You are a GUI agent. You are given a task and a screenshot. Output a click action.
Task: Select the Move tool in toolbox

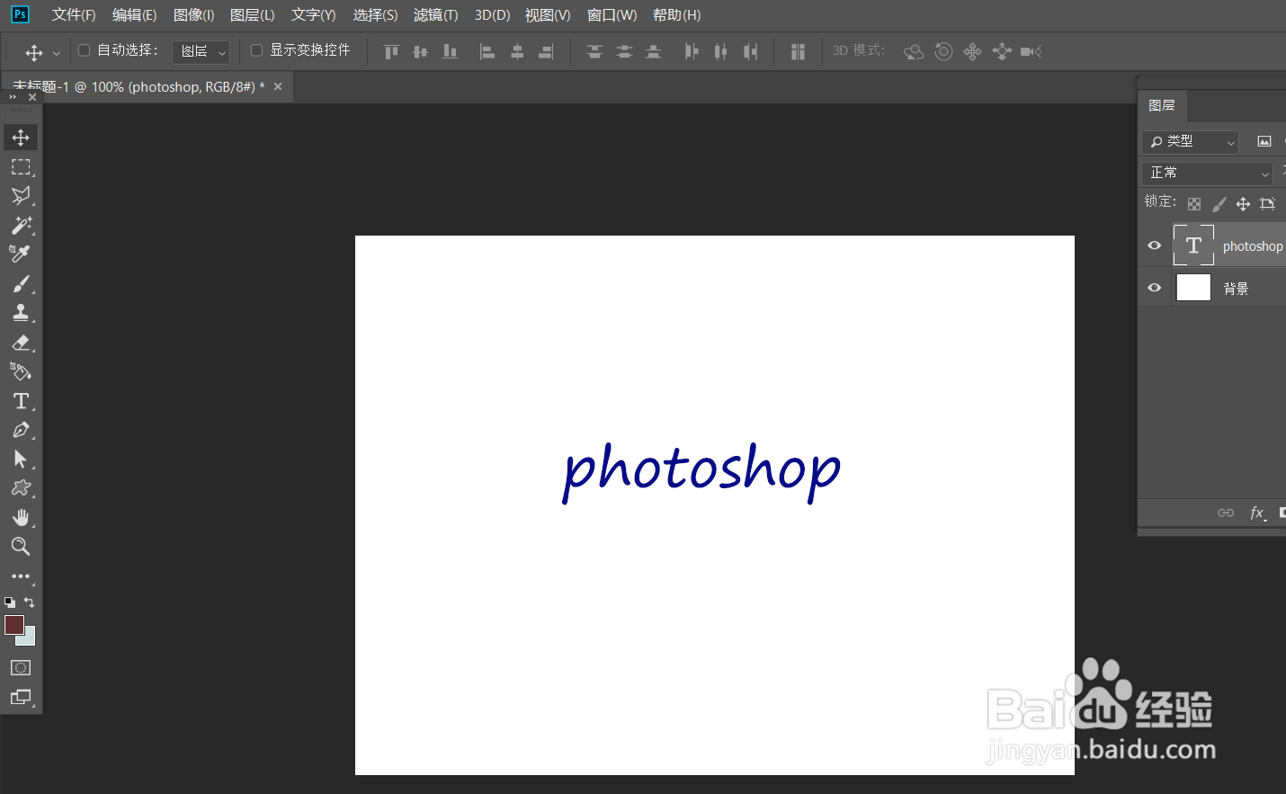pos(21,138)
